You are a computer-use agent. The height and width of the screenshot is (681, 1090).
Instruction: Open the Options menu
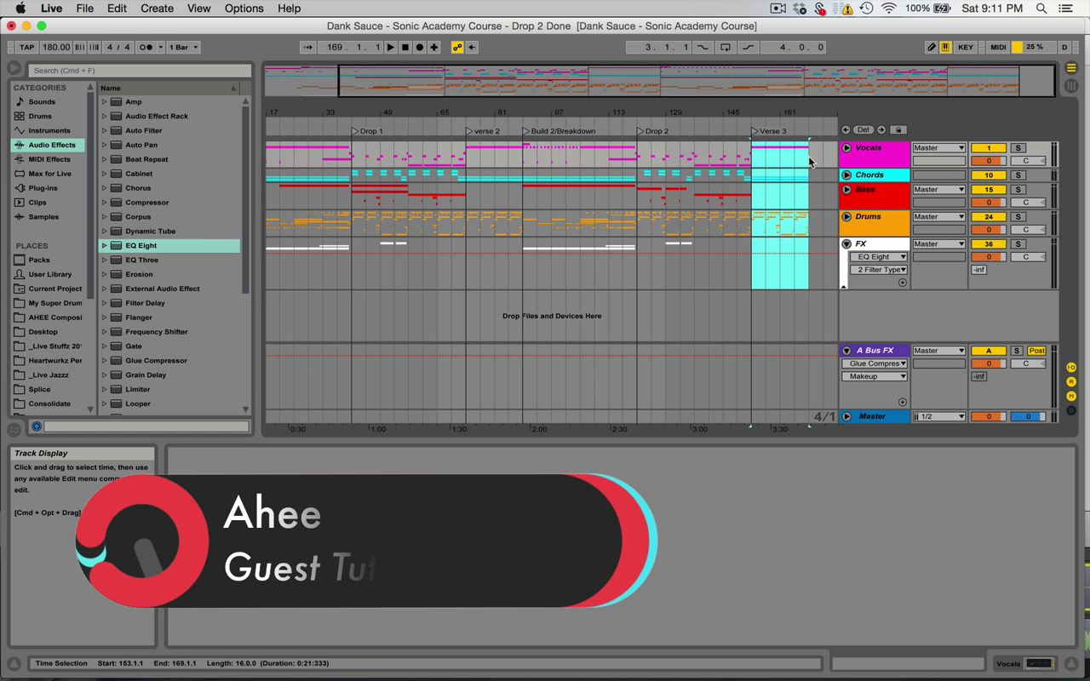(x=244, y=9)
